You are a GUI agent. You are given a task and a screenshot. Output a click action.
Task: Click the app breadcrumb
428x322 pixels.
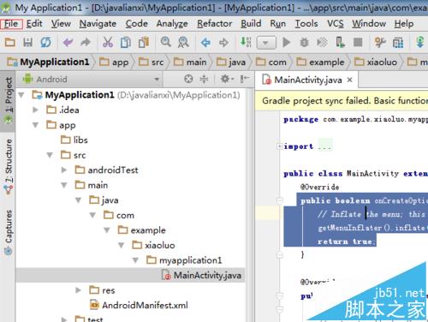pos(114,62)
